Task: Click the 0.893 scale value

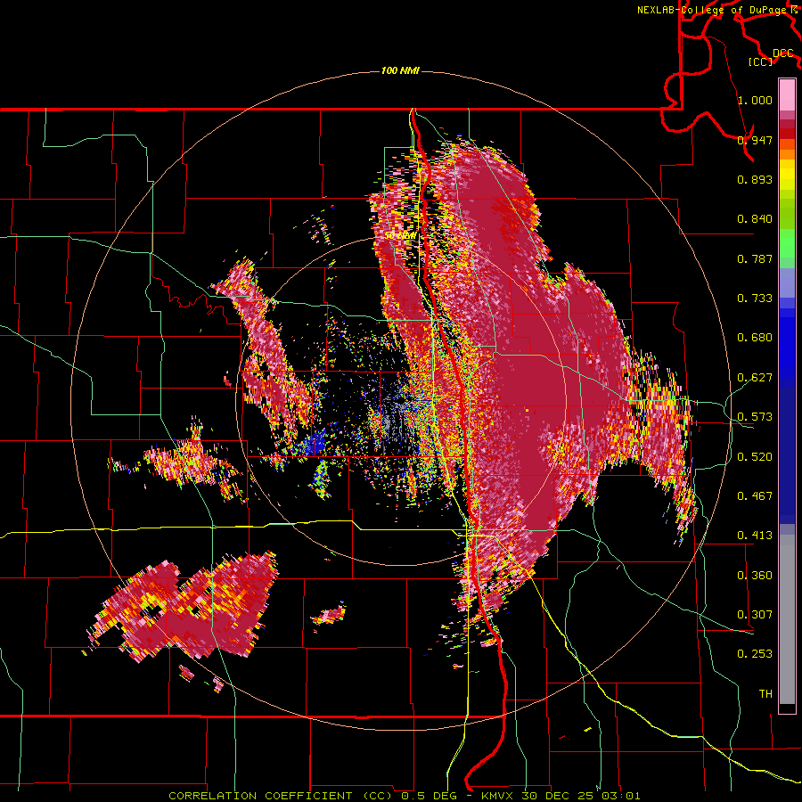Action: click(x=755, y=179)
